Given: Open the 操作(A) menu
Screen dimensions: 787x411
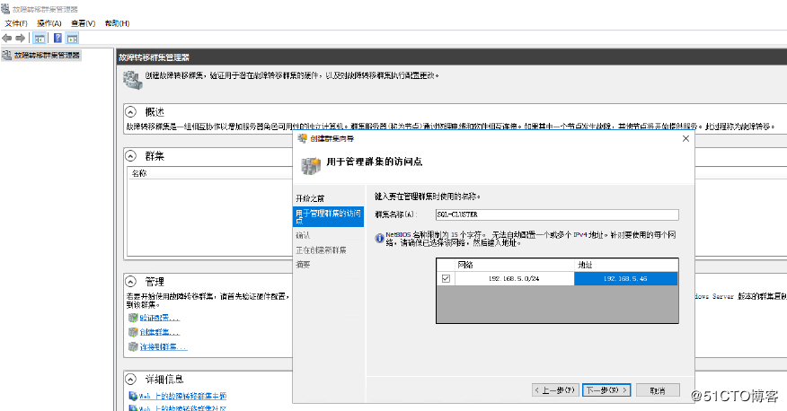Looking at the screenshot, I should [x=49, y=23].
